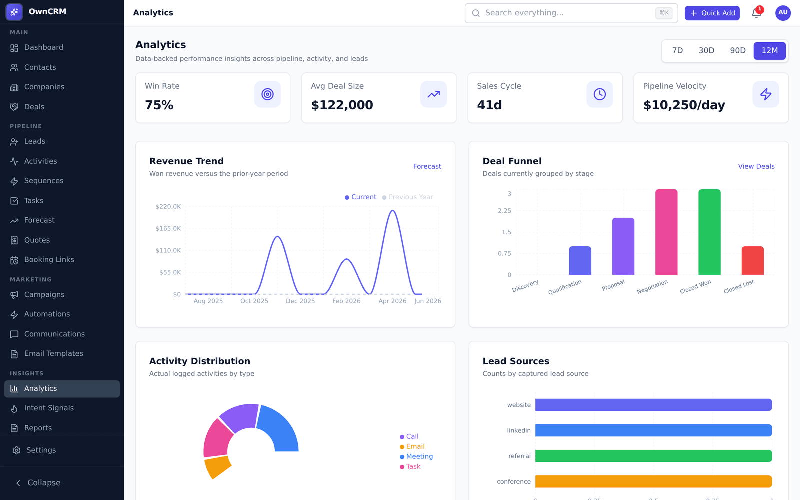Open the Automations page
Viewport: 800px width, 500px height.
[x=62, y=314]
